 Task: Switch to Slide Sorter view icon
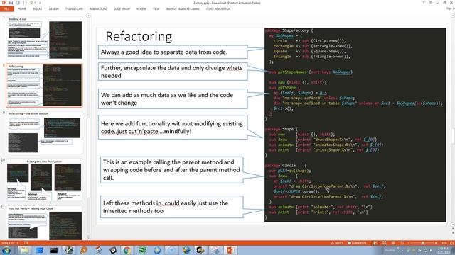click(x=384, y=243)
